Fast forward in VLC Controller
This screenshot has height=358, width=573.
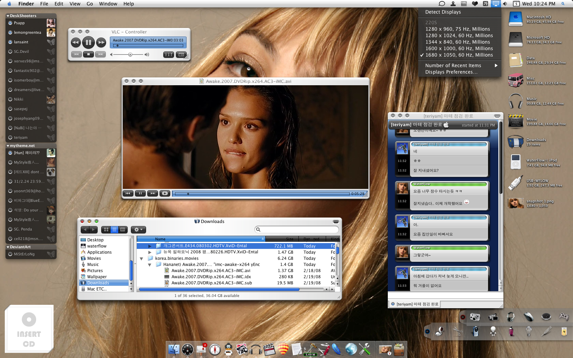point(101,43)
